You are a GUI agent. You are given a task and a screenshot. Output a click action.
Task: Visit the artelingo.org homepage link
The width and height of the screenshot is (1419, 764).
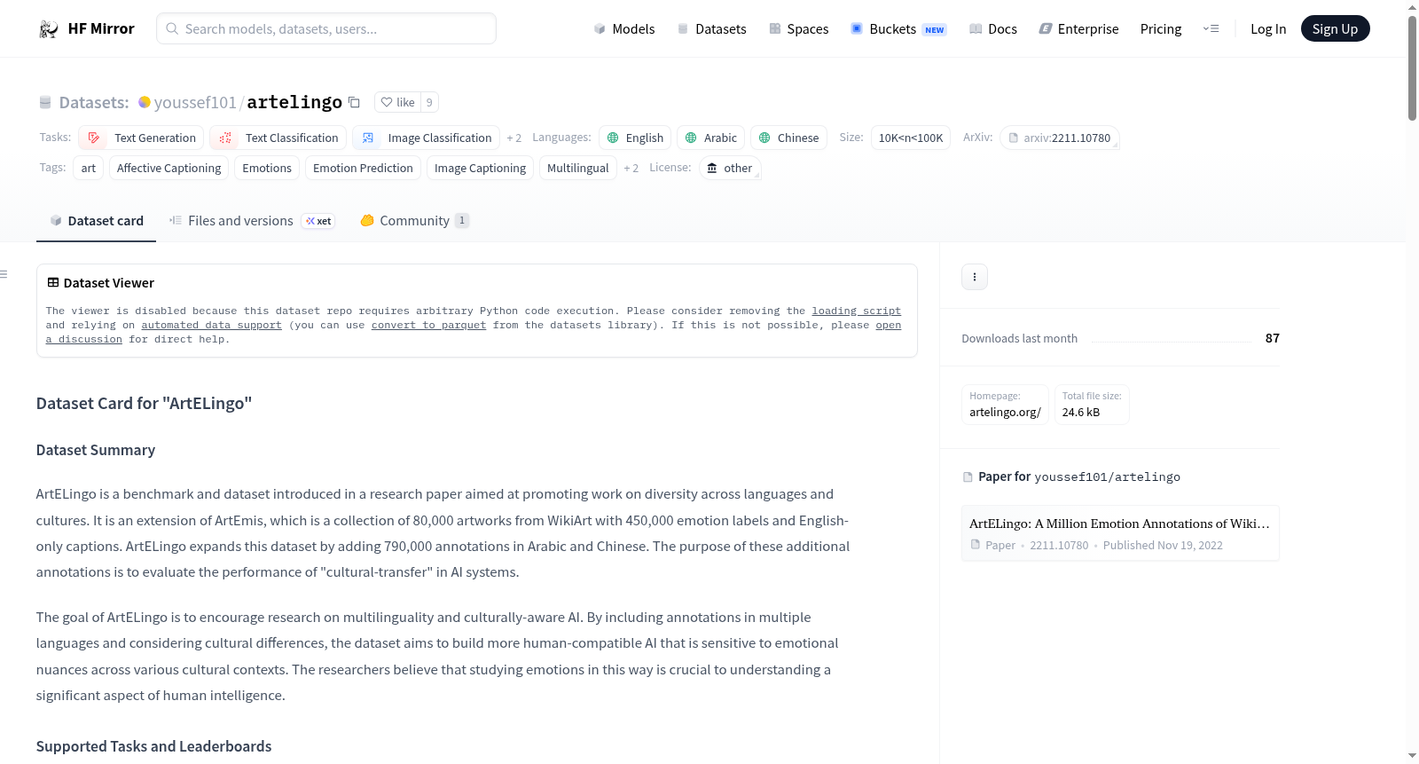click(1005, 405)
